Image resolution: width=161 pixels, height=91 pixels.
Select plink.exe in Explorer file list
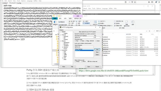point(106,41)
